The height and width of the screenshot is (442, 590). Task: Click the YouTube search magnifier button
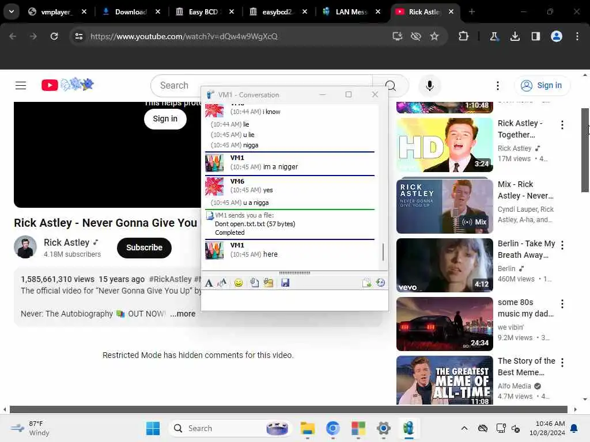(x=391, y=86)
